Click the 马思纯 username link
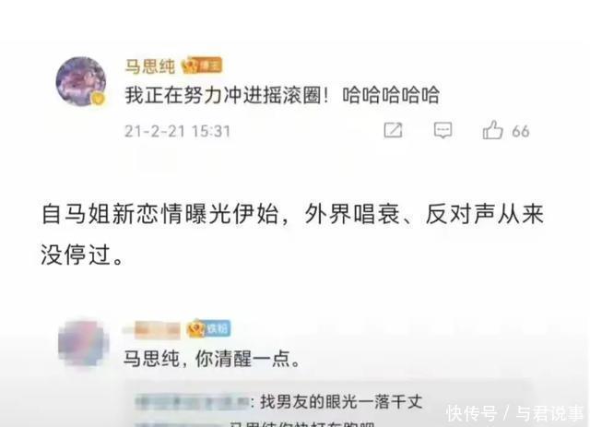 (x=149, y=66)
